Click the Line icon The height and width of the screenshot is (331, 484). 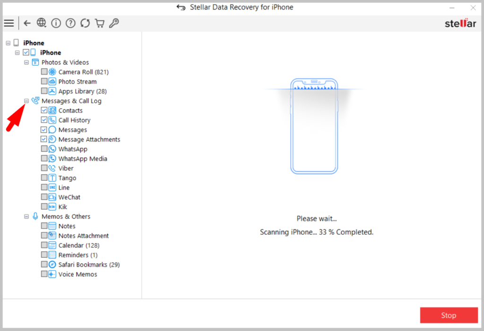click(52, 187)
